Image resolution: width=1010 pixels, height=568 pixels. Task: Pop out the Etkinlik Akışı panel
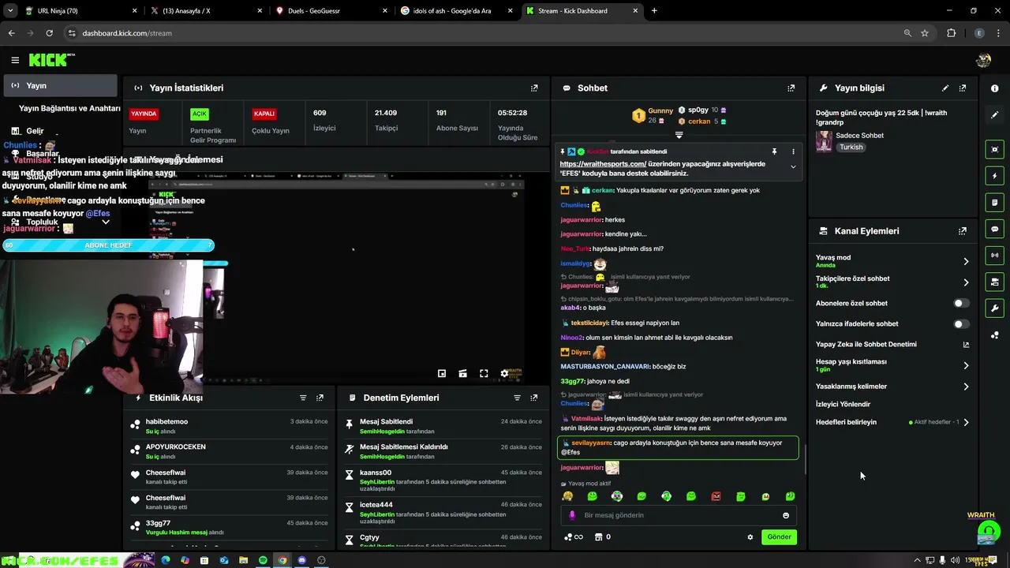tap(320, 398)
